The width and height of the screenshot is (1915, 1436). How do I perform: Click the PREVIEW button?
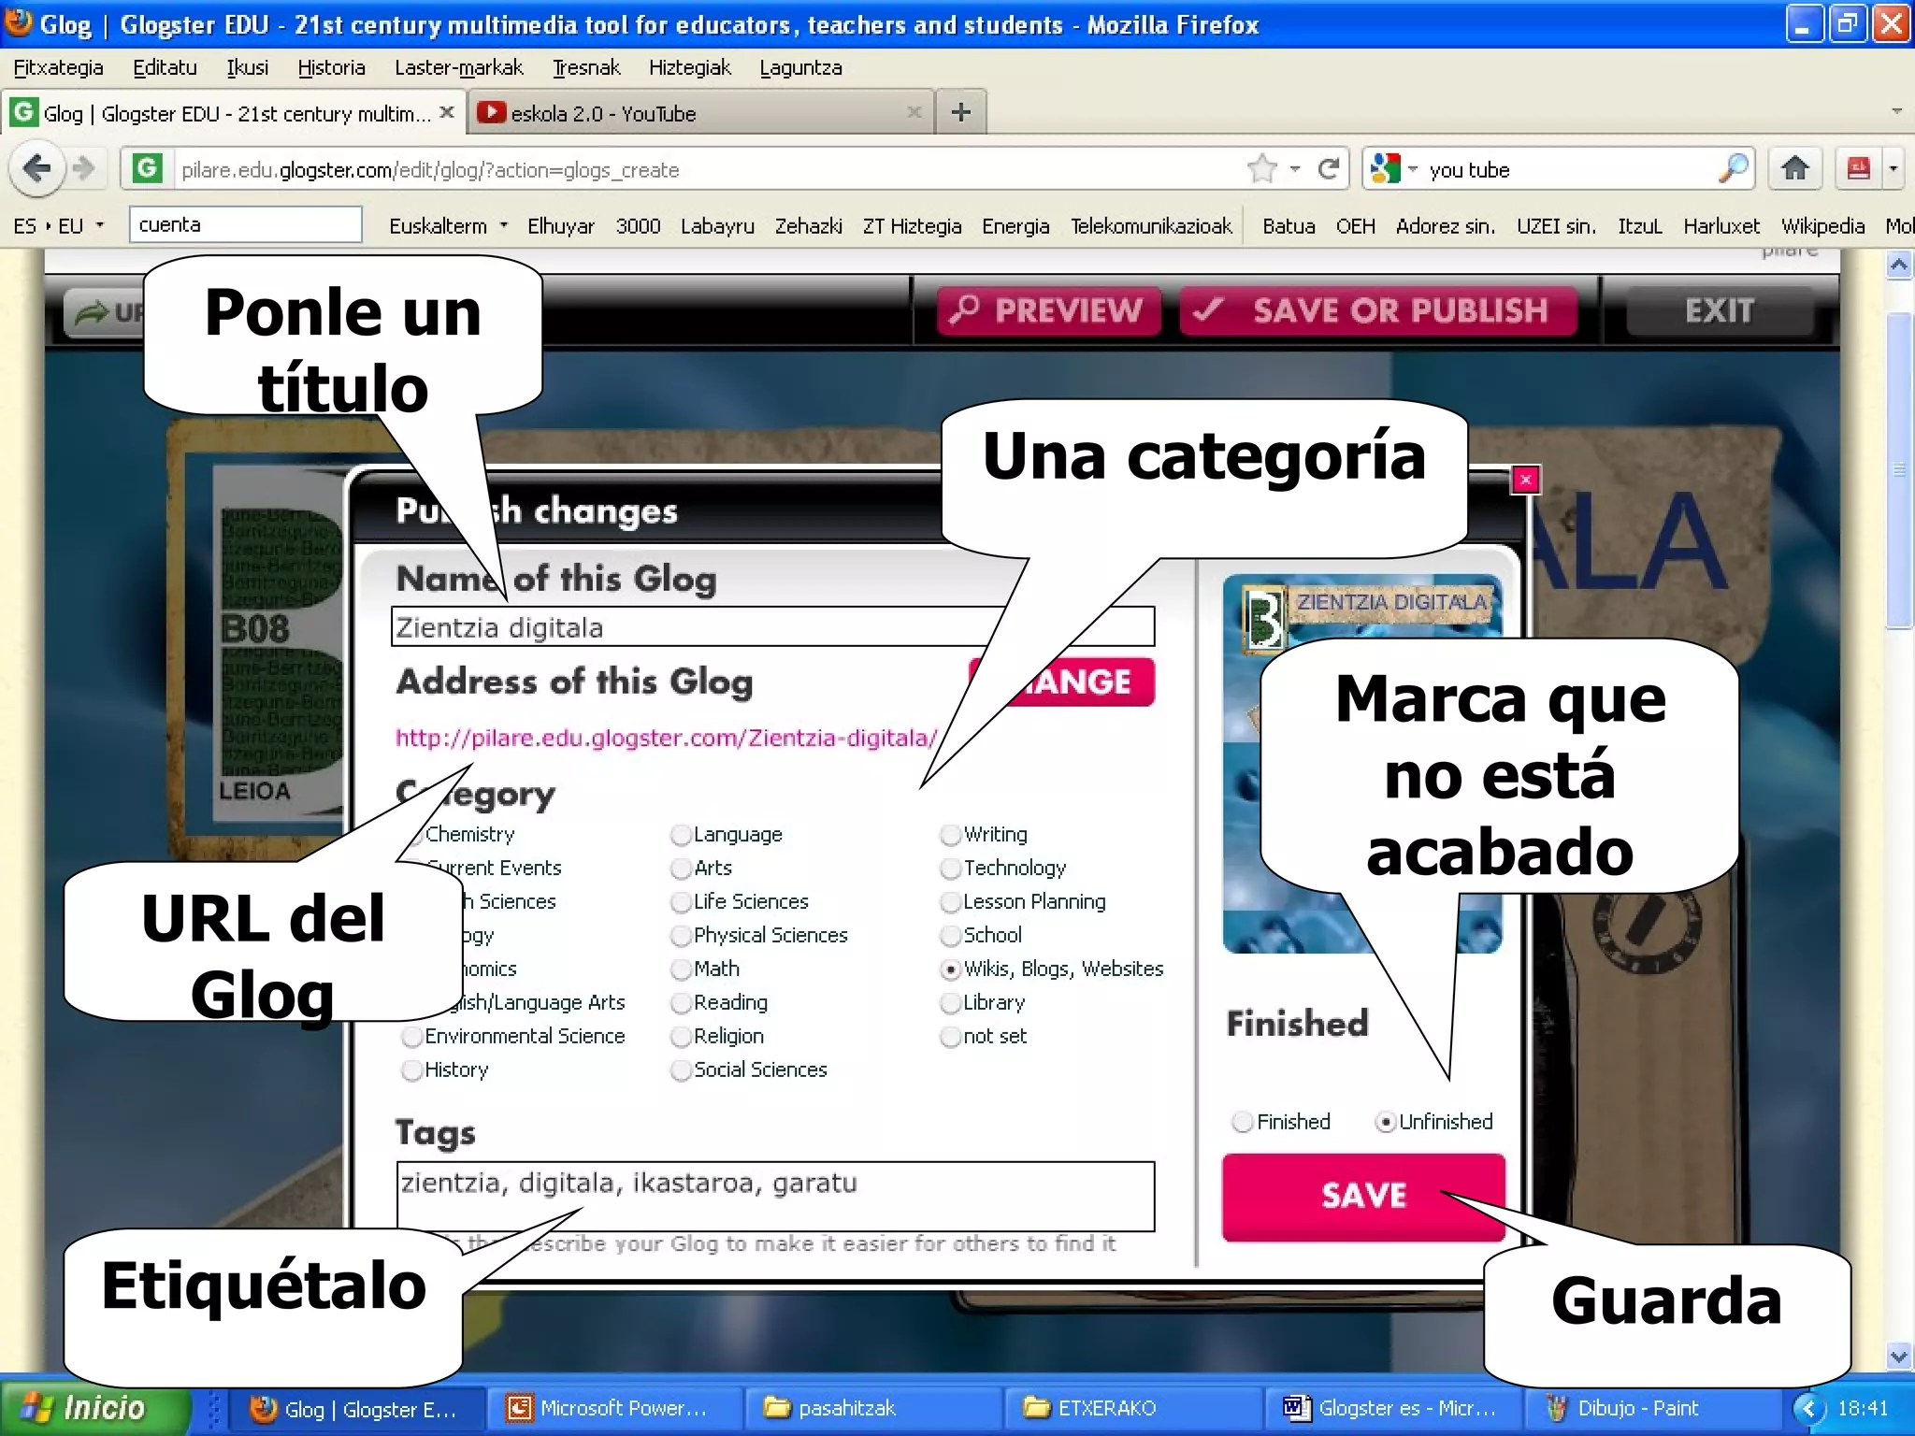click(x=1048, y=310)
